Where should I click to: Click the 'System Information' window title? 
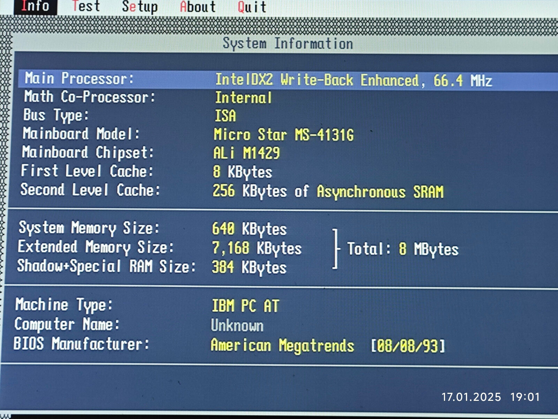tap(288, 44)
